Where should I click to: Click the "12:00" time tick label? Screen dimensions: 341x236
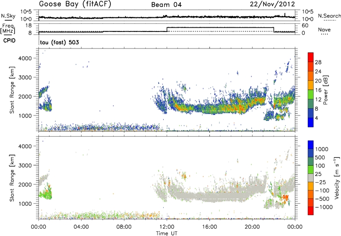pos(167,227)
